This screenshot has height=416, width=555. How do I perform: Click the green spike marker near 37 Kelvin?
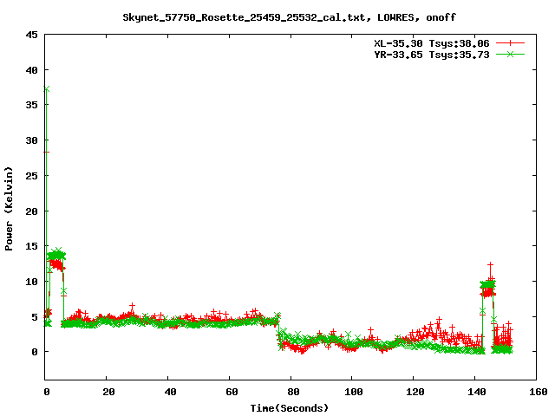click(46, 88)
